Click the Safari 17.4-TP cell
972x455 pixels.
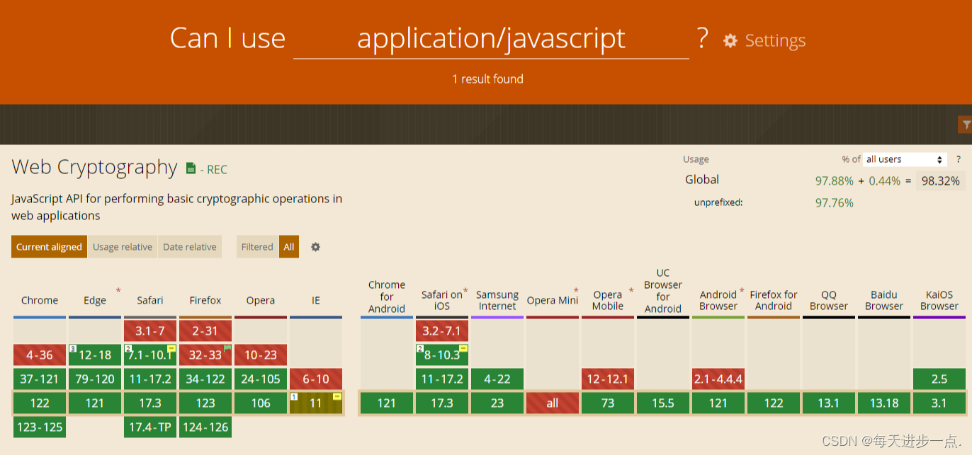pos(150,427)
